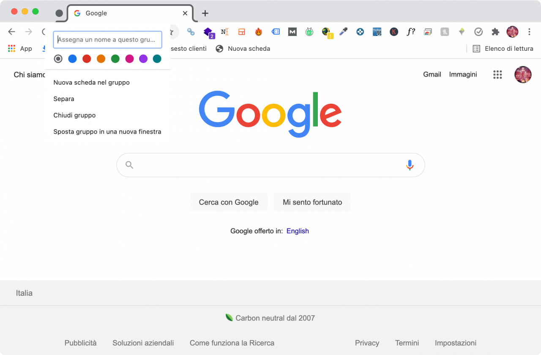Open the Elenco di lettura reading list
The image size is (541, 355).
[x=503, y=49]
